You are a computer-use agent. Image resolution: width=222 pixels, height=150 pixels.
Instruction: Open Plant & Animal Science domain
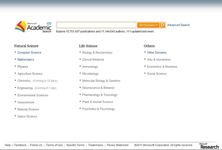pos(97,102)
